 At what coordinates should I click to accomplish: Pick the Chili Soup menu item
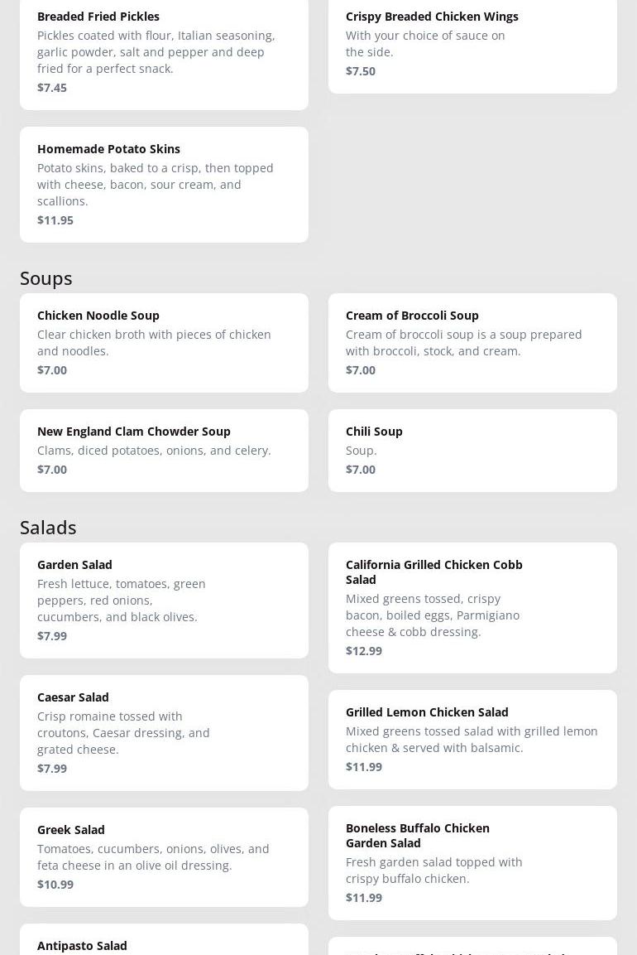(x=472, y=450)
